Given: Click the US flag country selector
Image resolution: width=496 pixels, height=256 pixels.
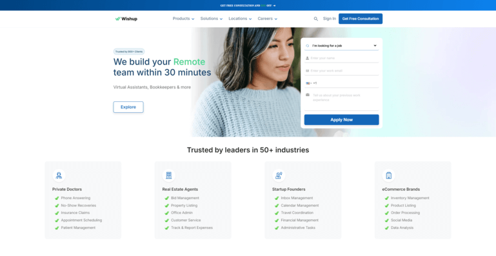Looking at the screenshot, I should pyautogui.click(x=308, y=83).
